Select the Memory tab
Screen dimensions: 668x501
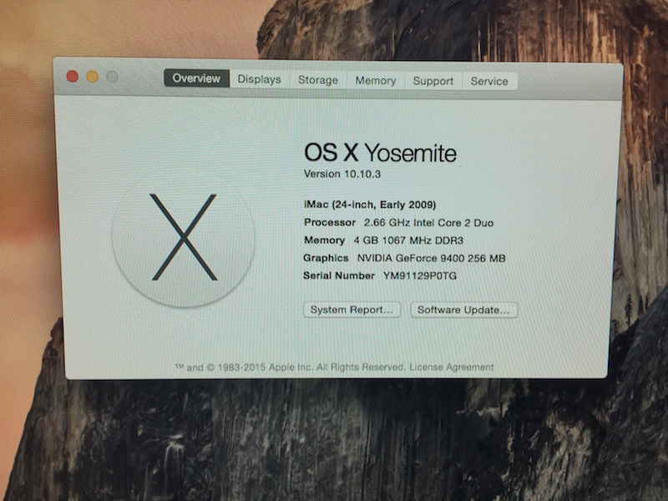coord(376,80)
